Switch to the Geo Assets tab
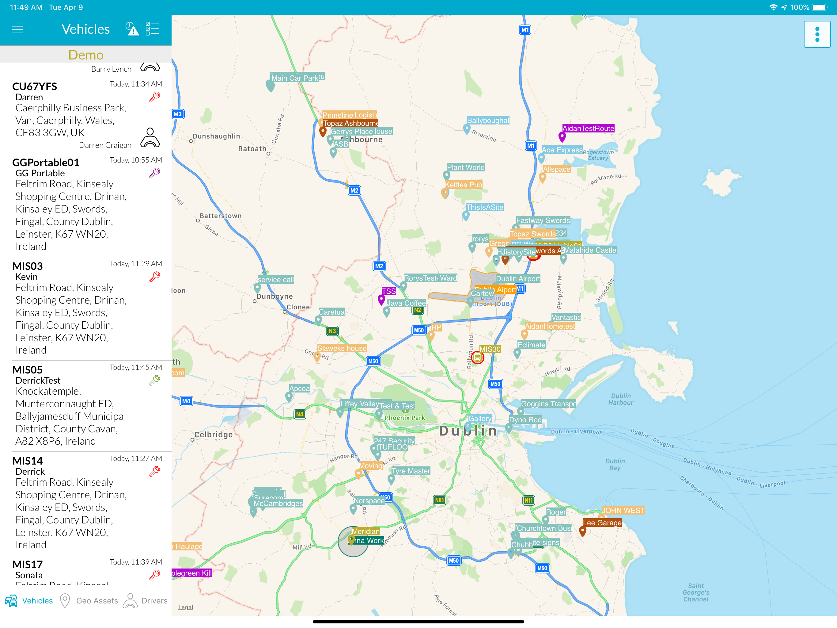This screenshot has width=837, height=628. (89, 601)
